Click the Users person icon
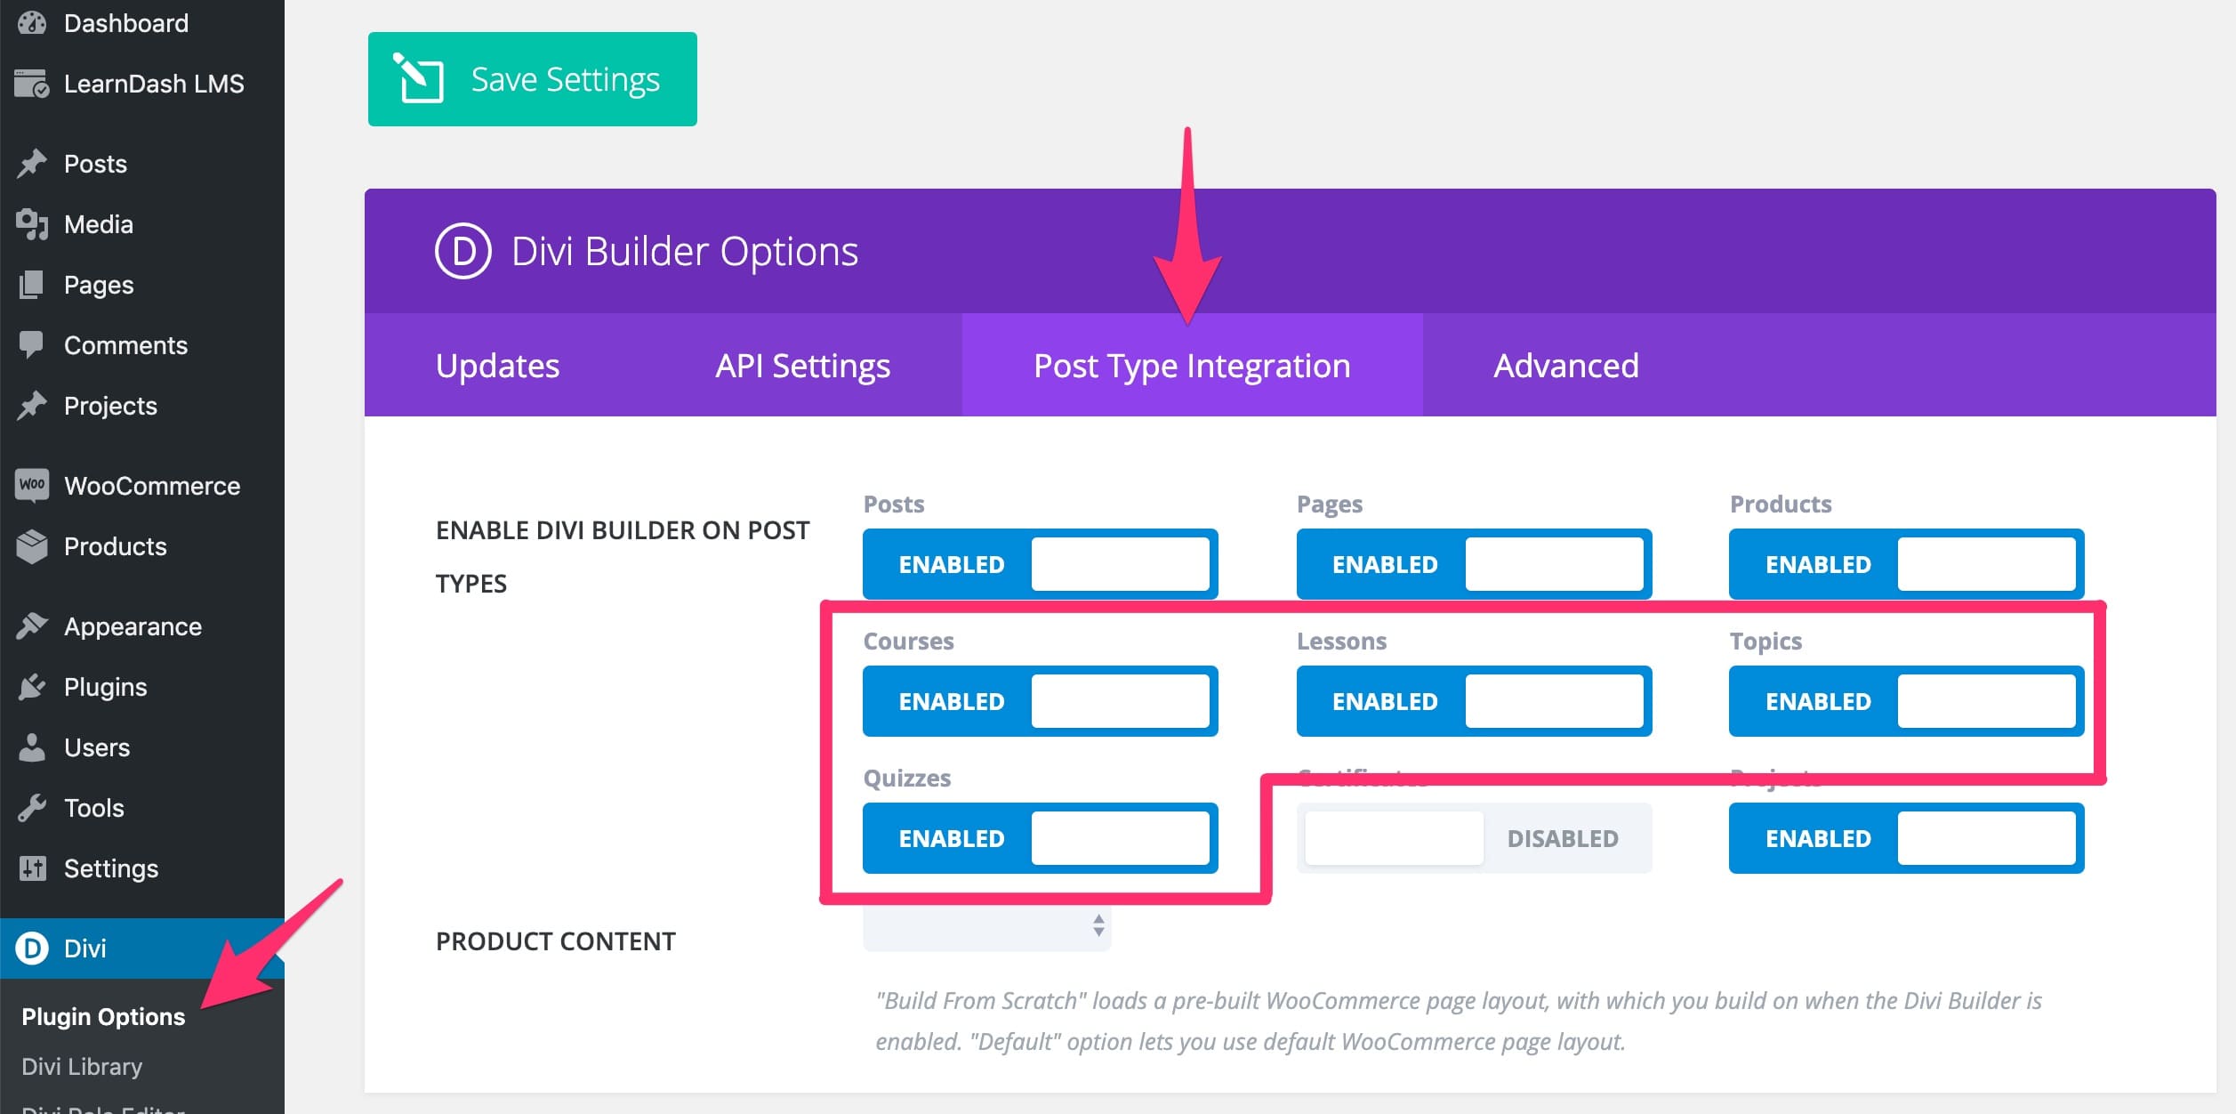The image size is (2236, 1114). (32, 747)
